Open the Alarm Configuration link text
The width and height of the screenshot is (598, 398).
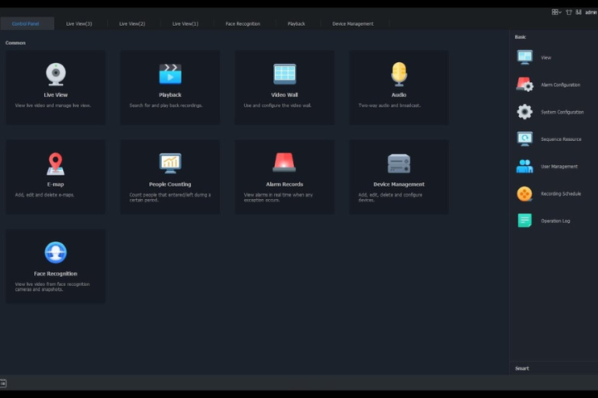point(561,85)
